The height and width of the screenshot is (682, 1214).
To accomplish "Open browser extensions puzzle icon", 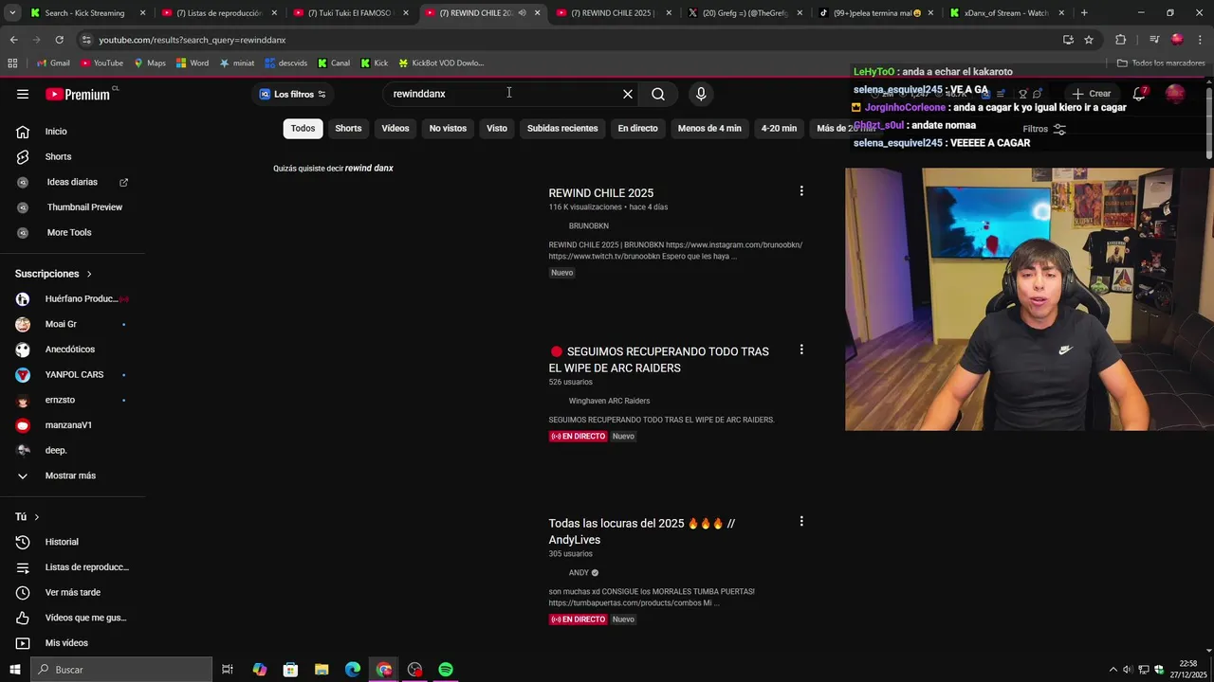I will click(x=1120, y=40).
